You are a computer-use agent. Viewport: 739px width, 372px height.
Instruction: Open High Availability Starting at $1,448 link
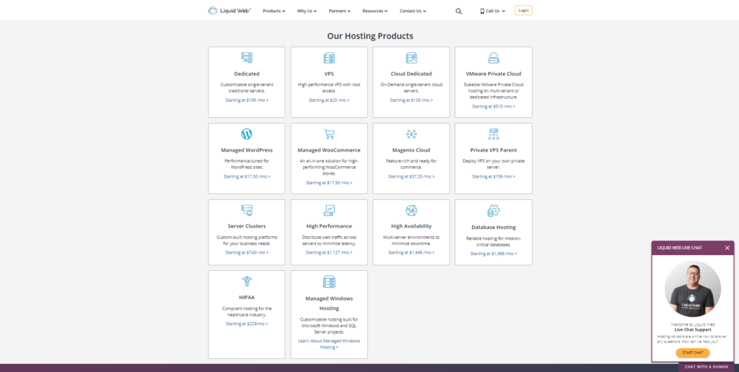[x=411, y=252]
